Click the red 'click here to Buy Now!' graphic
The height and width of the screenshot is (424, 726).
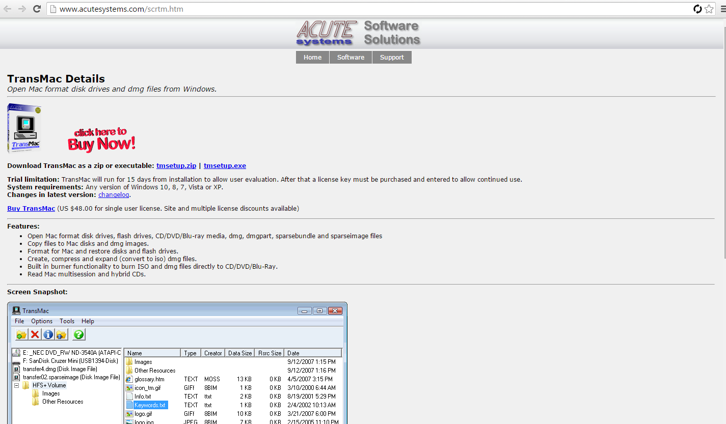pyautogui.click(x=101, y=139)
